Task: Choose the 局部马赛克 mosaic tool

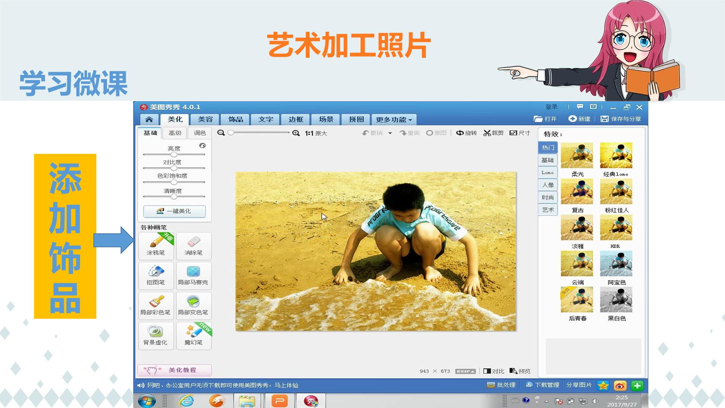Action: pos(193,276)
